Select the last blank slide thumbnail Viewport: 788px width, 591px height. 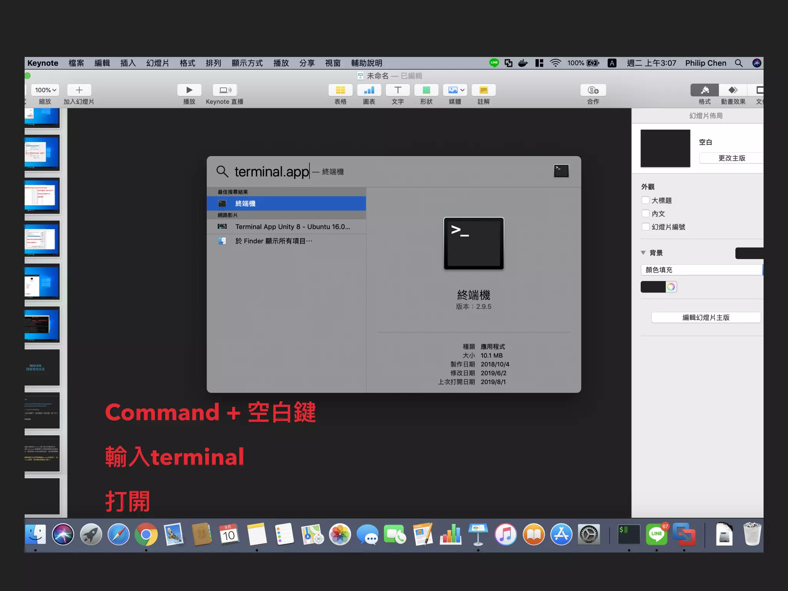42,496
